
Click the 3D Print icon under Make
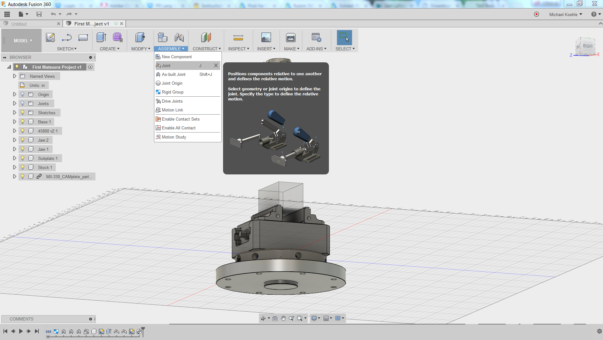point(290,38)
